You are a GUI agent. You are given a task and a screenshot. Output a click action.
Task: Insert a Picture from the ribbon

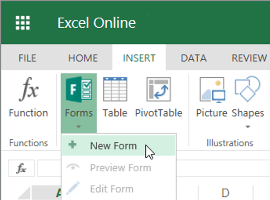click(x=212, y=97)
